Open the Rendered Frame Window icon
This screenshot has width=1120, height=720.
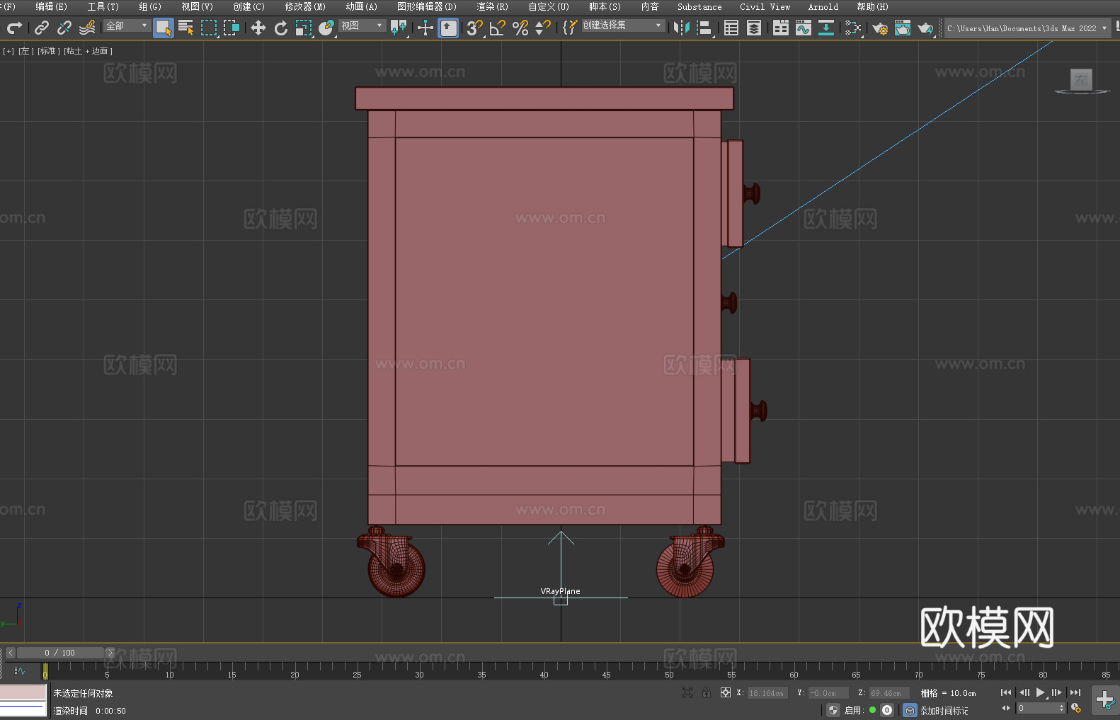coord(903,28)
